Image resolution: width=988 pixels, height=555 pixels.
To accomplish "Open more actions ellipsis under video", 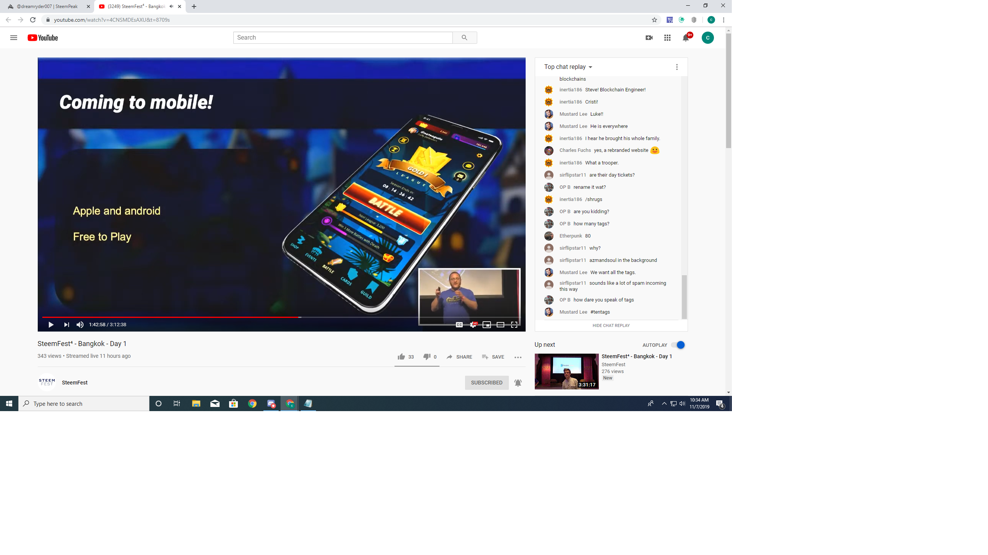I will click(518, 357).
